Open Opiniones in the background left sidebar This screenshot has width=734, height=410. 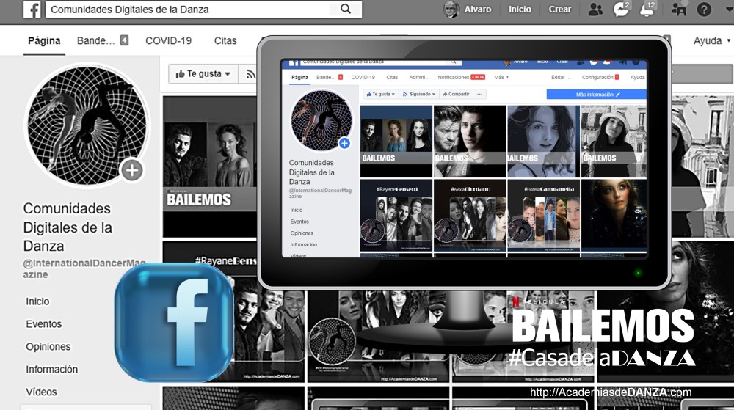click(48, 347)
